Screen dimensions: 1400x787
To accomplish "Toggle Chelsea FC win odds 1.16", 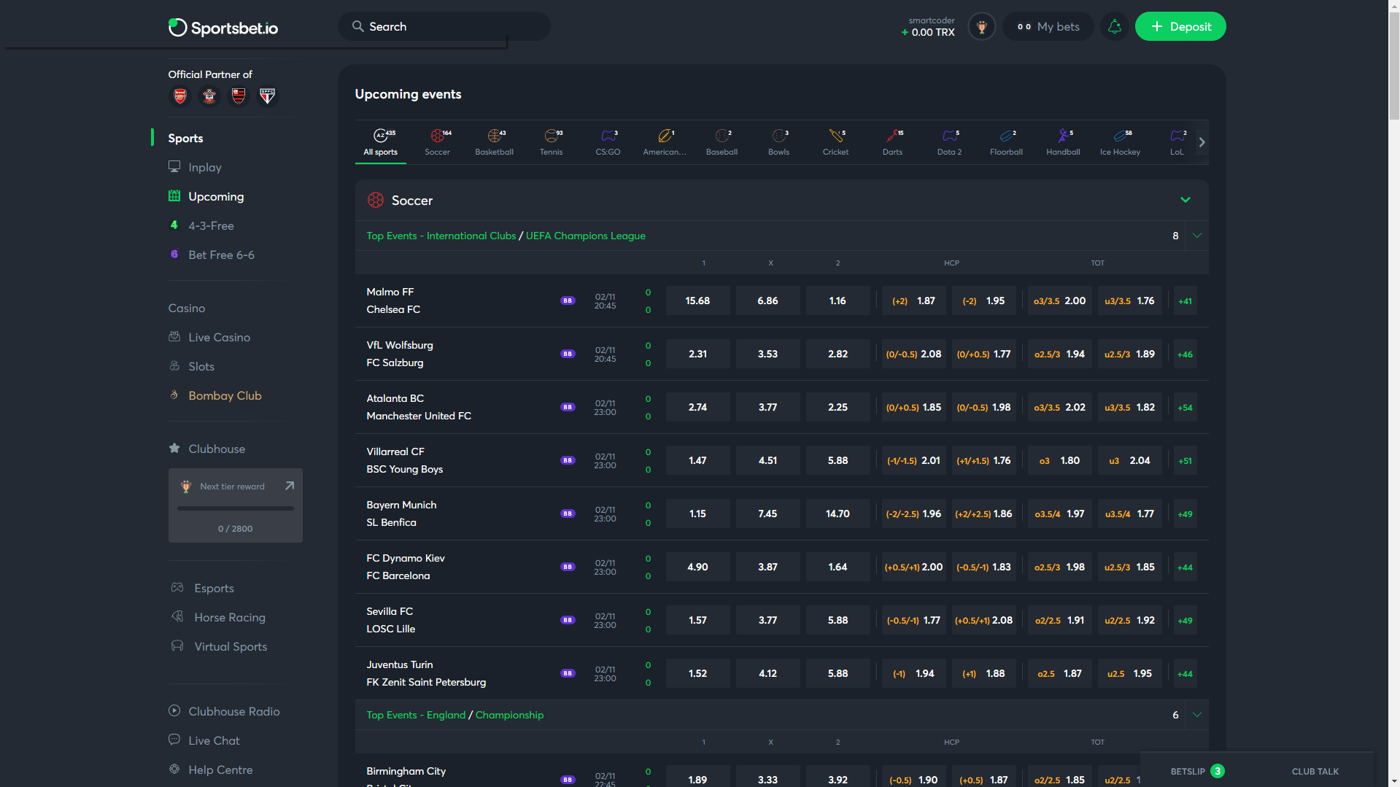I will tap(837, 301).
